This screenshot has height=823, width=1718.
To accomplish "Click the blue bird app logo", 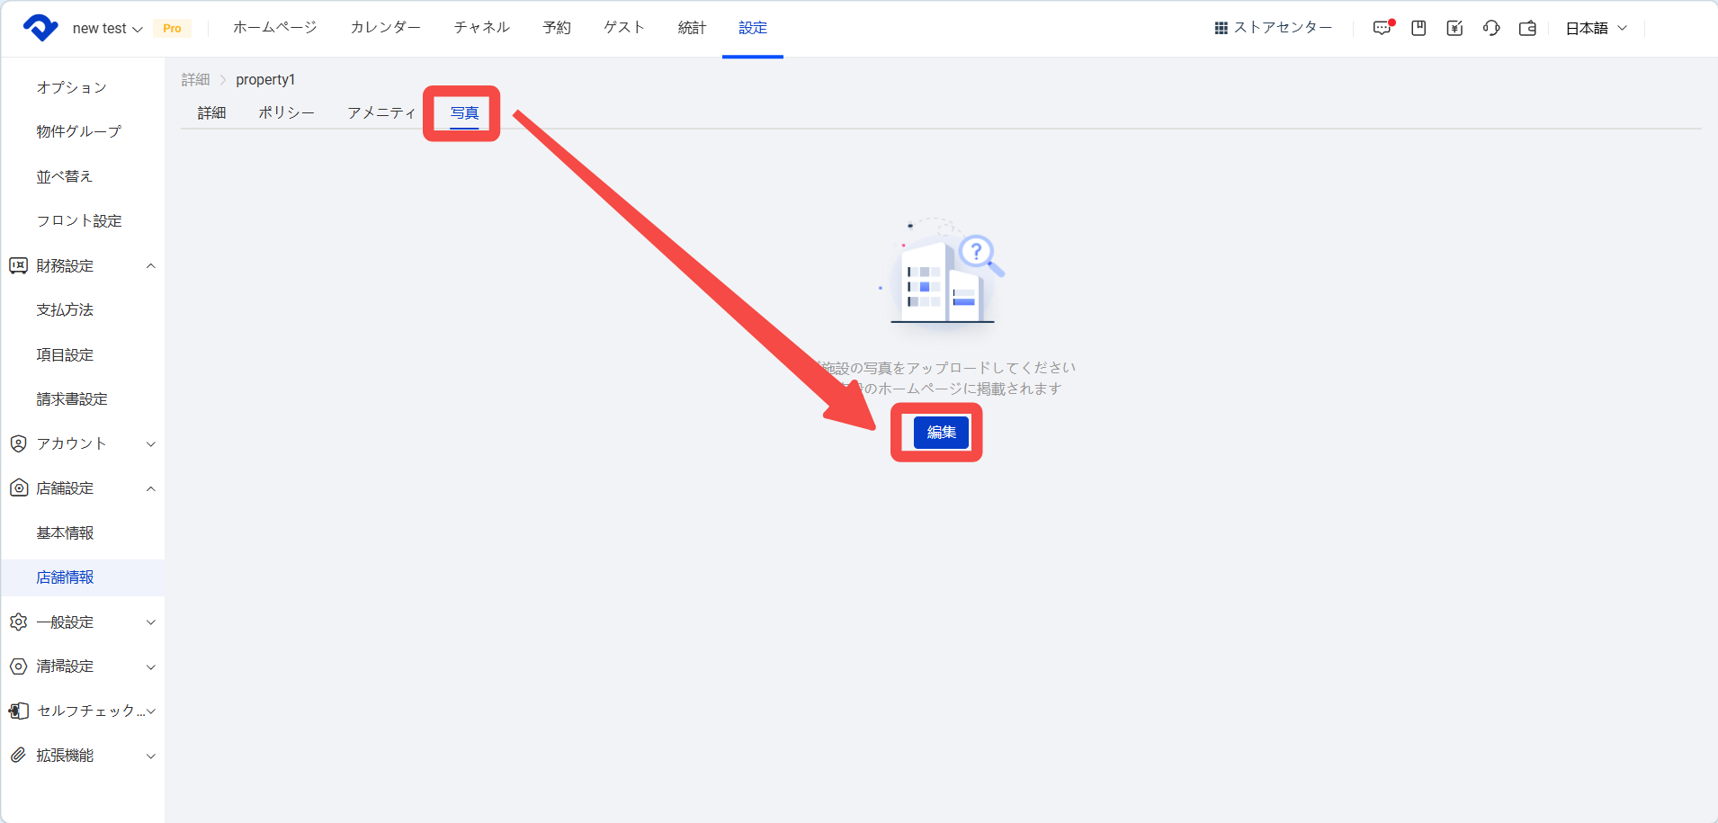I will pos(40,28).
